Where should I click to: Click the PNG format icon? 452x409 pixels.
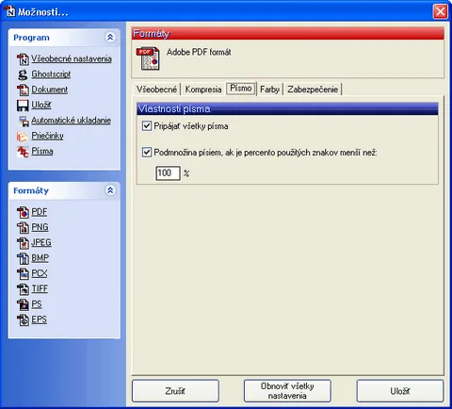pos(23,227)
